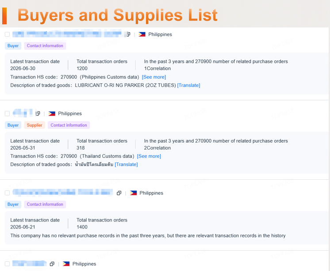Open the blurred second company name link
The width and height of the screenshot is (330, 271).
pyautogui.click(x=23, y=113)
